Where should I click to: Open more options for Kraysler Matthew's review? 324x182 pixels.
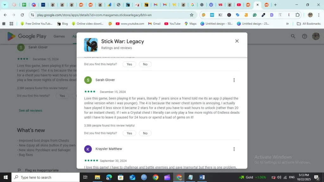[234, 149]
